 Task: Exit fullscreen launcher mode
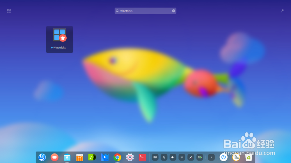pyautogui.click(x=282, y=11)
